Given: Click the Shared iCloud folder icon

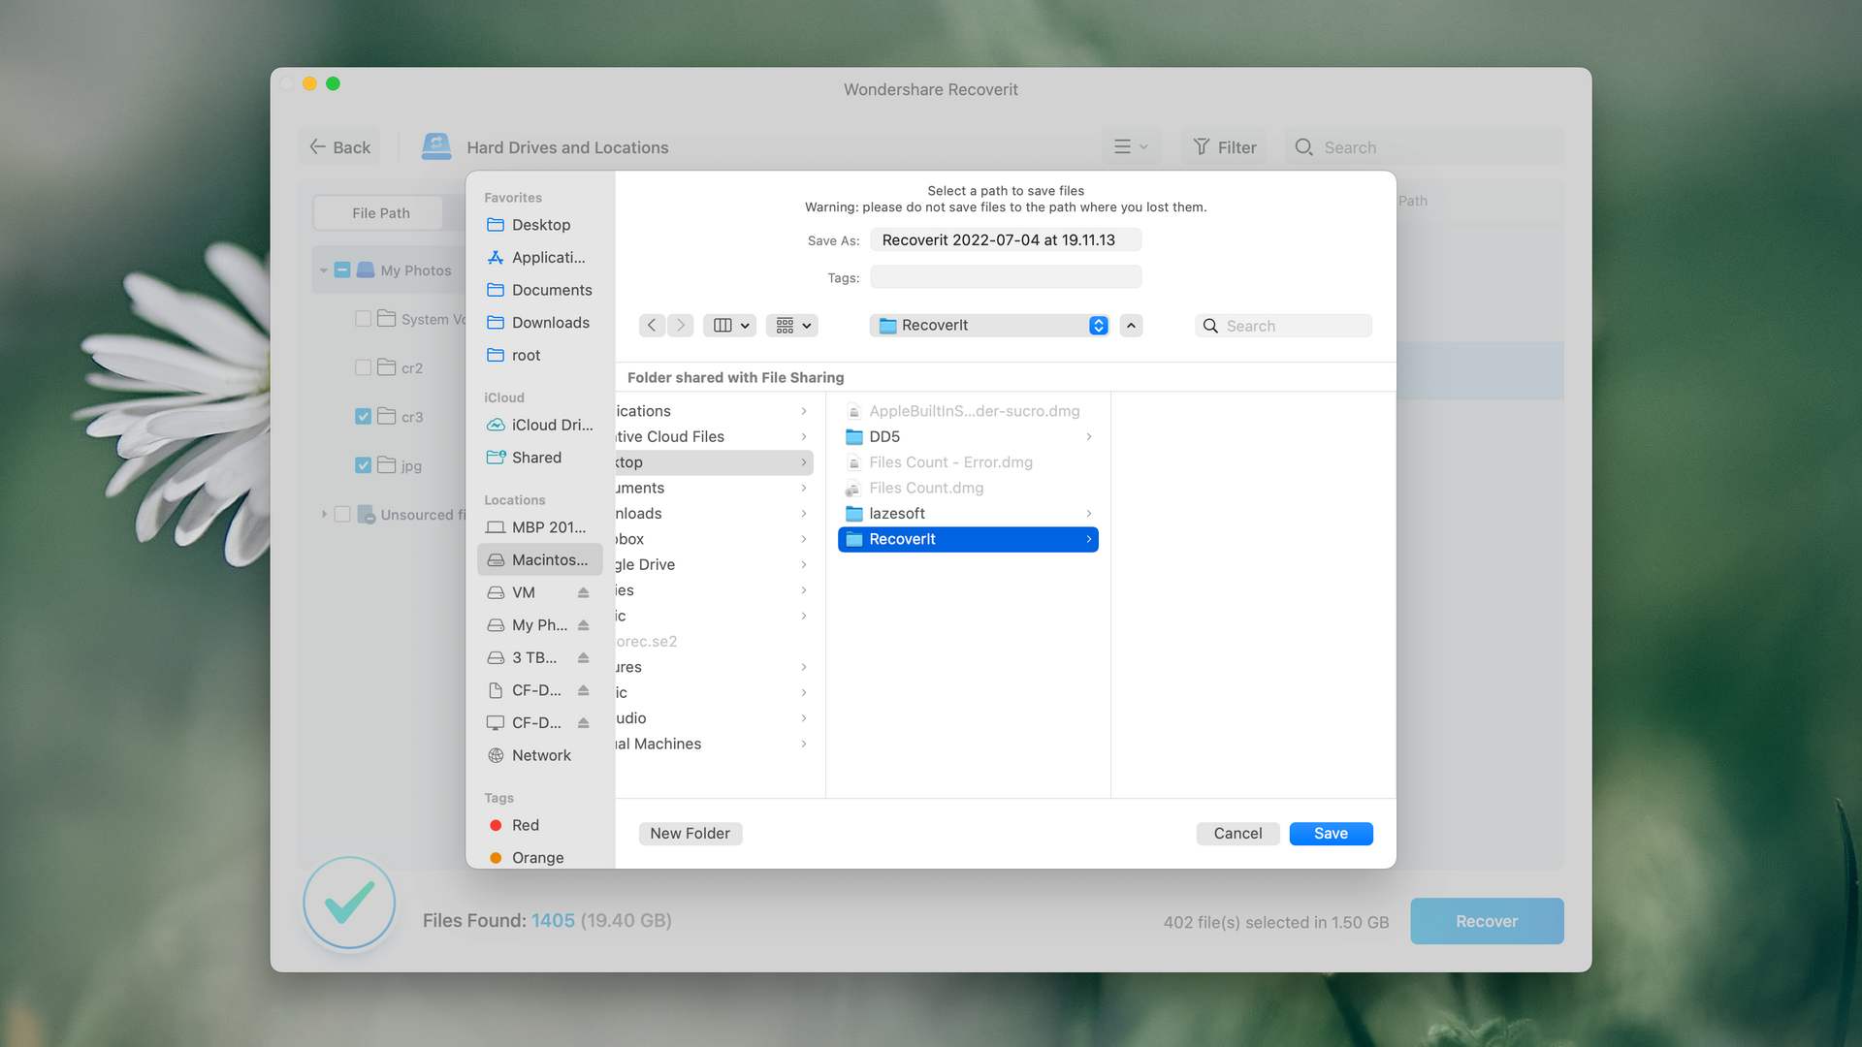Looking at the screenshot, I should click(x=496, y=458).
